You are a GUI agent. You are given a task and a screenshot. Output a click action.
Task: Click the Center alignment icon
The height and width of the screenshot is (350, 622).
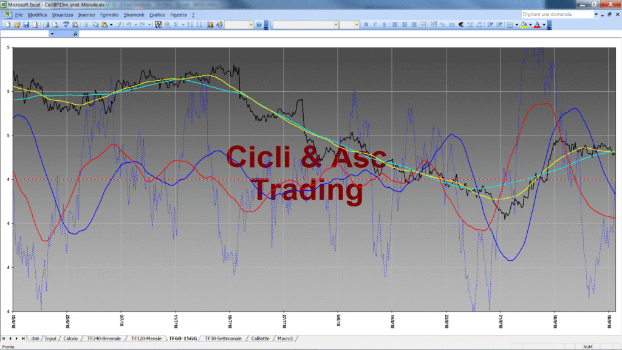pyautogui.click(x=404, y=24)
